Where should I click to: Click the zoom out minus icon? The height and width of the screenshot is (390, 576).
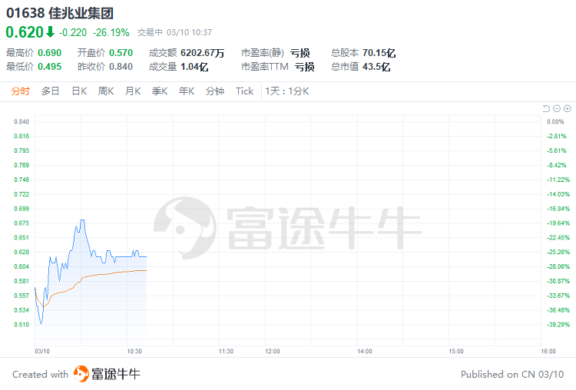point(557,108)
